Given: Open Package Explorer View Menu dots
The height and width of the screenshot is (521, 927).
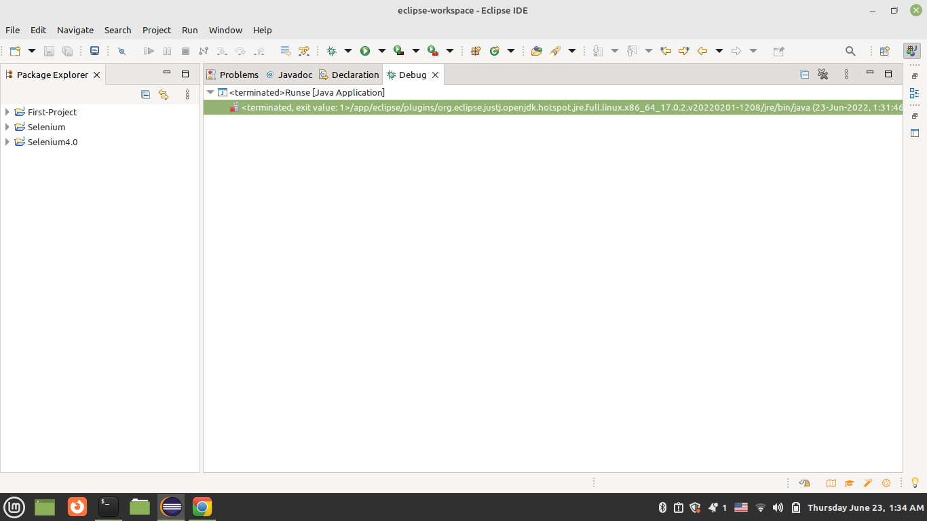Looking at the screenshot, I should [187, 95].
